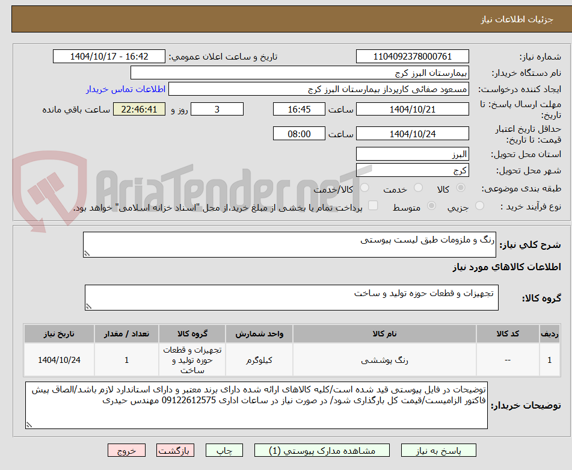Click the goods group textarea 'تجهیزات و قطعات'
572x470 pixels.
click(292, 298)
